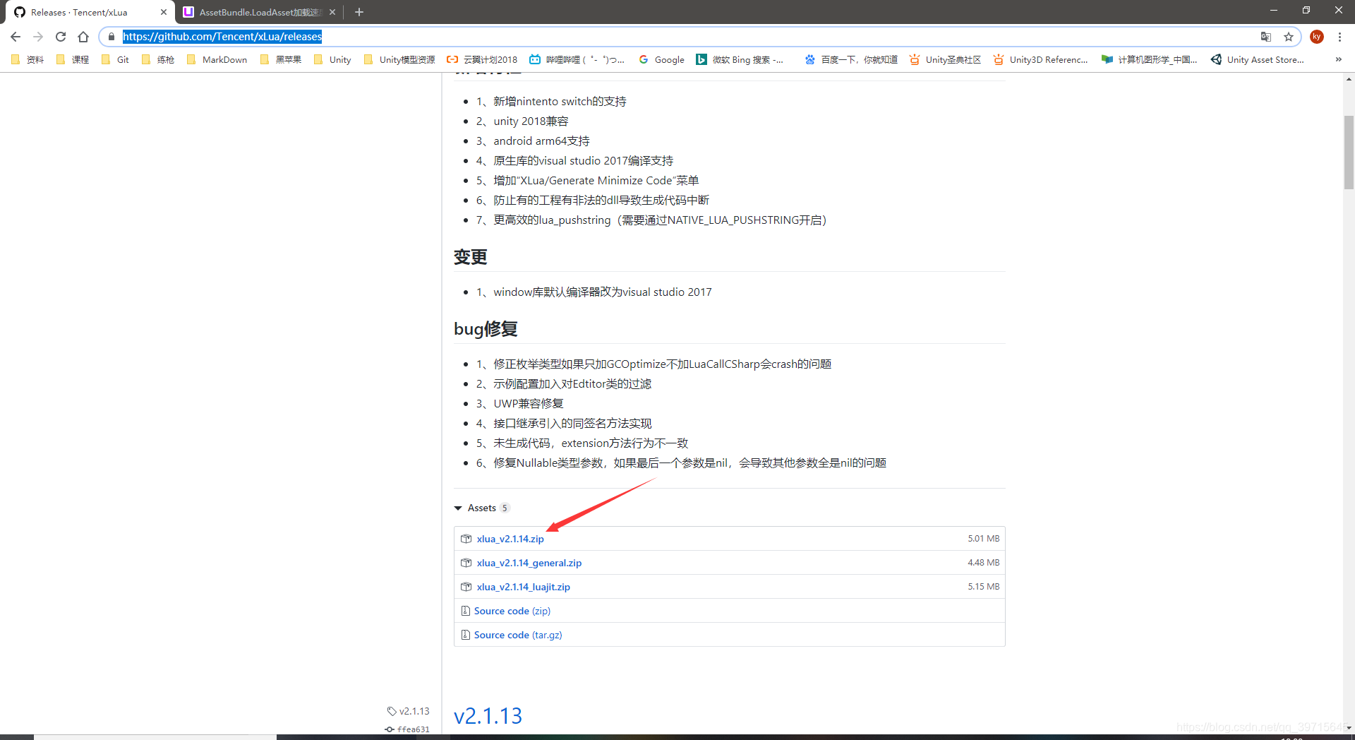Open the Translate page icon
Viewport: 1355px width, 740px height.
[x=1266, y=37]
